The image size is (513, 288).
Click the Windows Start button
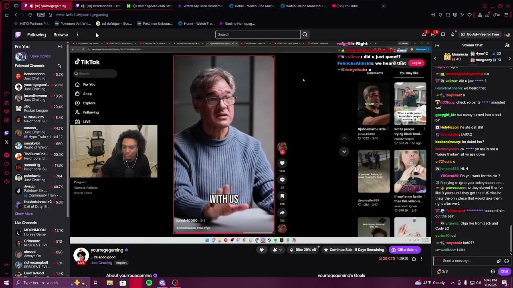[x=6, y=283]
